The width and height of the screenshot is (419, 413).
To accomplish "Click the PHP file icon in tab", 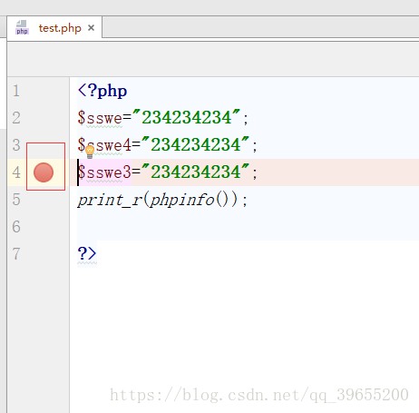I will coord(22,27).
